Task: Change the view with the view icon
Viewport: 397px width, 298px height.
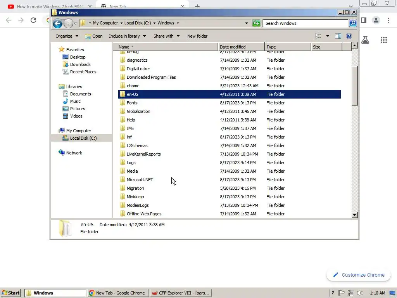Action: [318, 36]
